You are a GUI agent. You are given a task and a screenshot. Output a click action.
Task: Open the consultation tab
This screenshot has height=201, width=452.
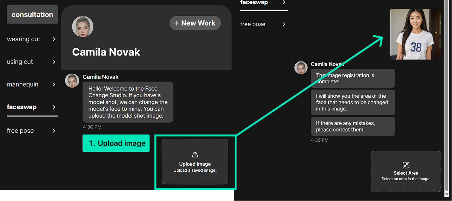coord(32,15)
